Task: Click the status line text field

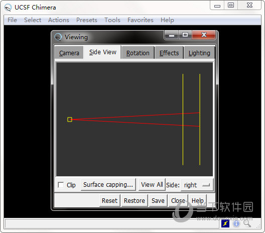Action: (112, 223)
